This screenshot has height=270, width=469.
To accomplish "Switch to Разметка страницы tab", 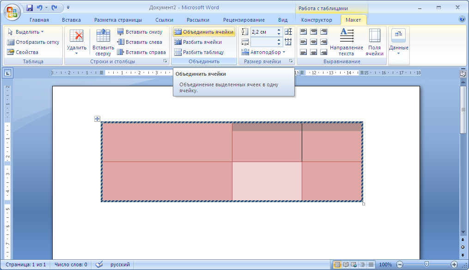I will 118,20.
